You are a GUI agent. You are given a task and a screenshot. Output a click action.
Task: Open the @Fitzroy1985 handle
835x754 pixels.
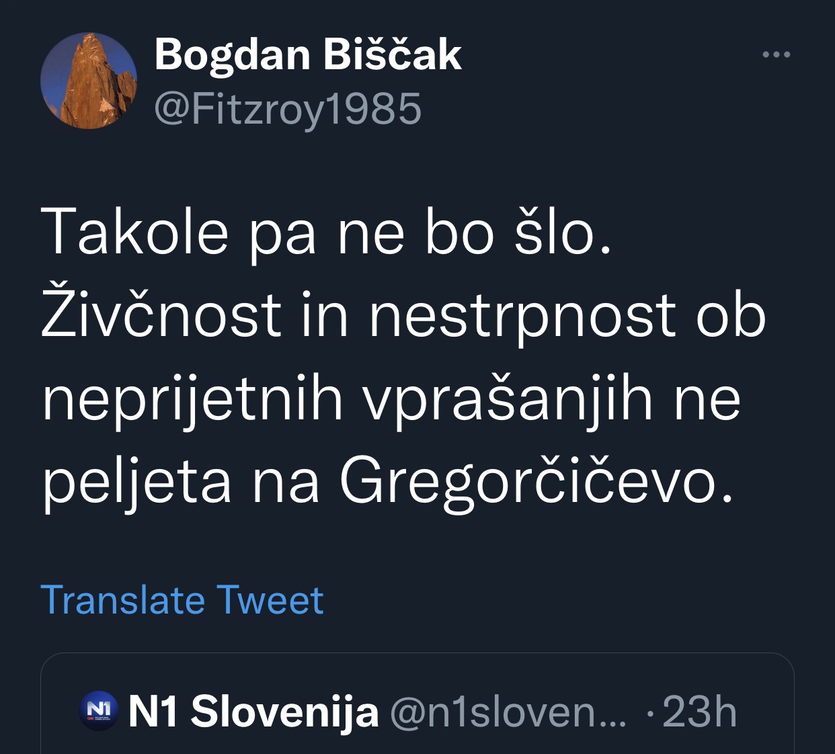288,109
